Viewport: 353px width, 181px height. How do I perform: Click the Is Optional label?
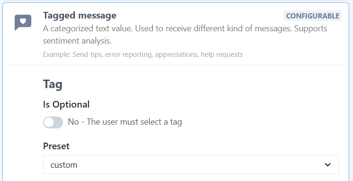pyautogui.click(x=66, y=104)
